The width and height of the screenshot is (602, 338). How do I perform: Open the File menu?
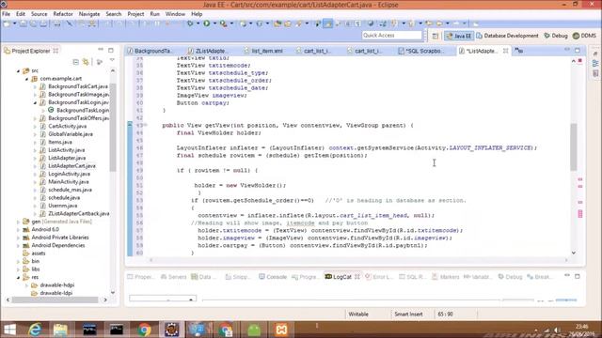[7, 14]
